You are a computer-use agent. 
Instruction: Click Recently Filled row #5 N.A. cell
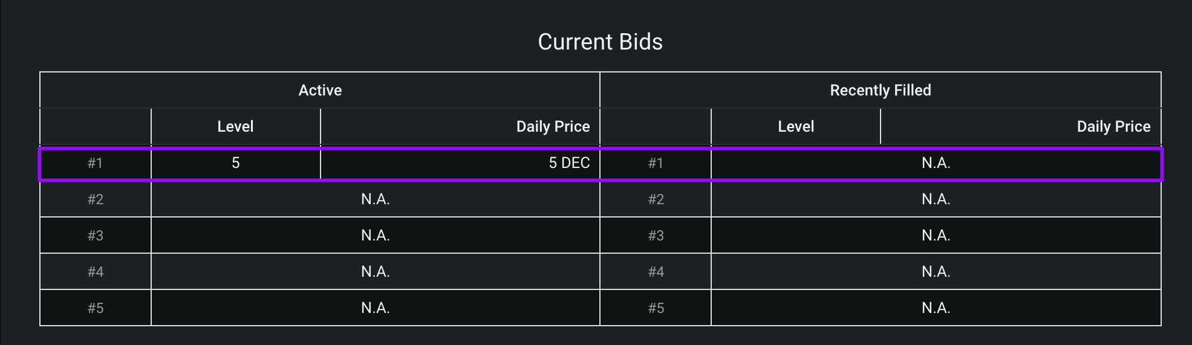(x=936, y=308)
